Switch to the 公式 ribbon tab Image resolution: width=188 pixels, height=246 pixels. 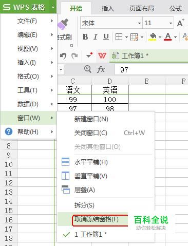point(176,9)
